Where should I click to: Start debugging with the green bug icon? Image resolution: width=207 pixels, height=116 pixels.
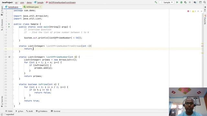point(181,2)
